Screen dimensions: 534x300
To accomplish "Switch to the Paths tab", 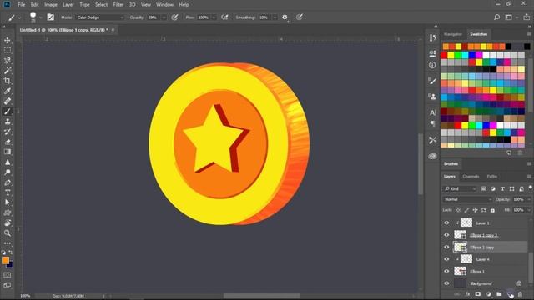I will pyautogui.click(x=491, y=176).
